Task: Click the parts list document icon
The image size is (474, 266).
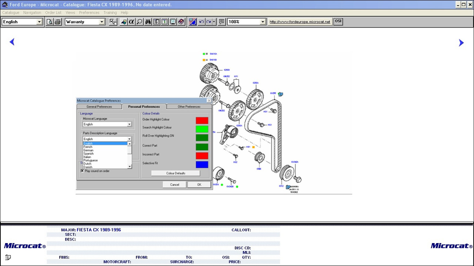Action: pos(156,22)
